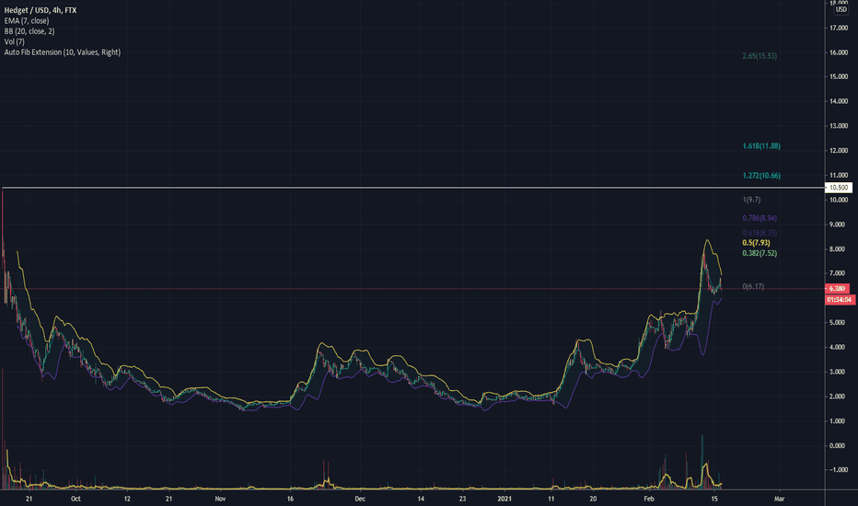
Task: Select the BB (20, close, 2) indicator label
Action: [29, 31]
